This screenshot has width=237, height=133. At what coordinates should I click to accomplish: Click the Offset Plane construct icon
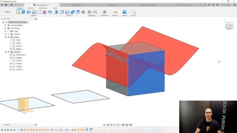tap(104, 12)
